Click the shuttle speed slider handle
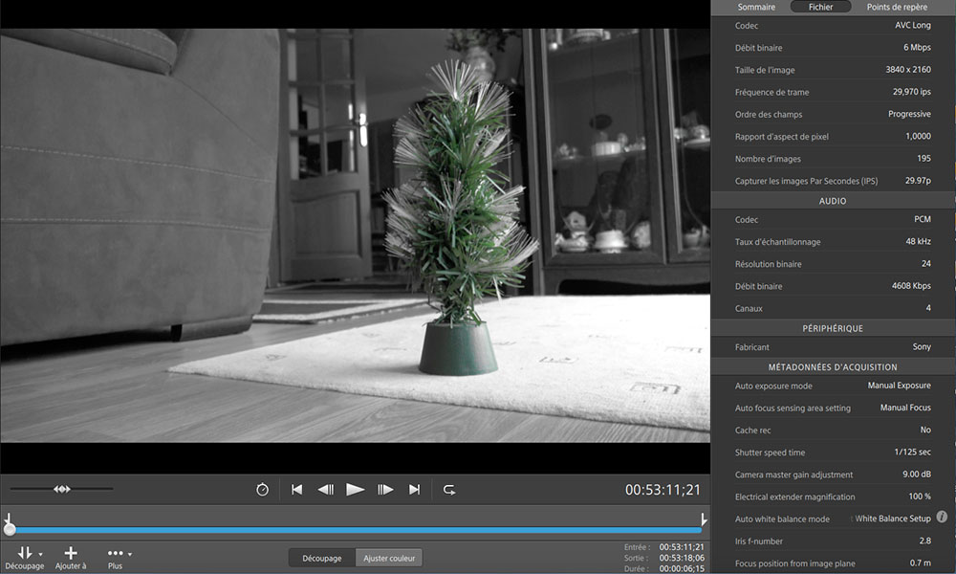The width and height of the screenshot is (956, 574). (62, 490)
